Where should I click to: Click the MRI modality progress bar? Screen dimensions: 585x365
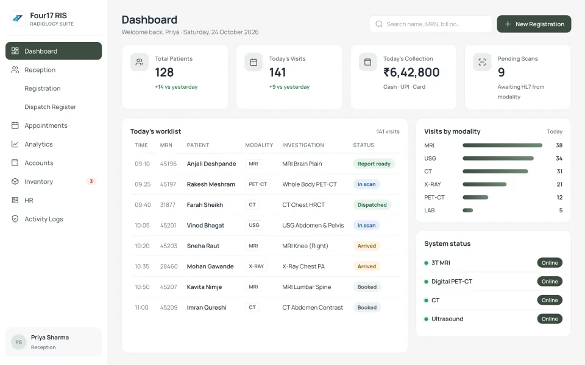click(x=503, y=145)
